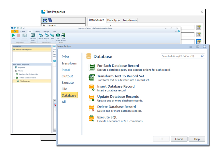Image resolution: width=222 pixels, height=153 pixels.
Task: Click the Undo arrow in Integration Builder
Action: point(18,28)
